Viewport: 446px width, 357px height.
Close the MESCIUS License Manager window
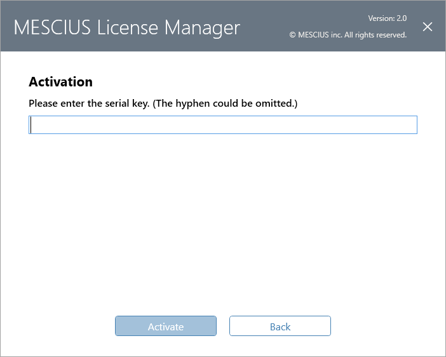tap(427, 27)
